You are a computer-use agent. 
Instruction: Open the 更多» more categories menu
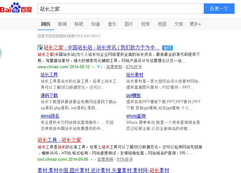point(195,24)
